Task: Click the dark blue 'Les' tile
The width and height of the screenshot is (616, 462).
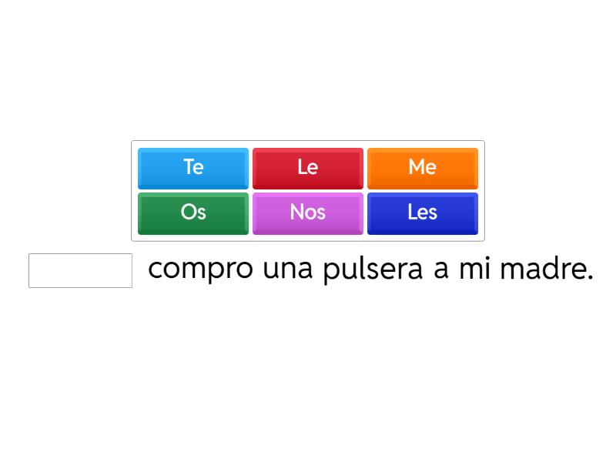Action: [x=422, y=213]
